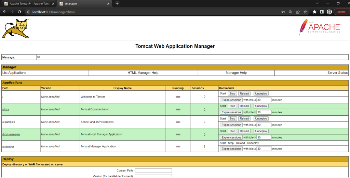Viewport: 350px width, 178px height.
Task: Stop the Tomcat Documentation application
Action: click(232, 106)
